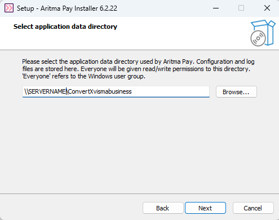
Task: Open the Browse... folder picker
Action: pyautogui.click(x=236, y=92)
